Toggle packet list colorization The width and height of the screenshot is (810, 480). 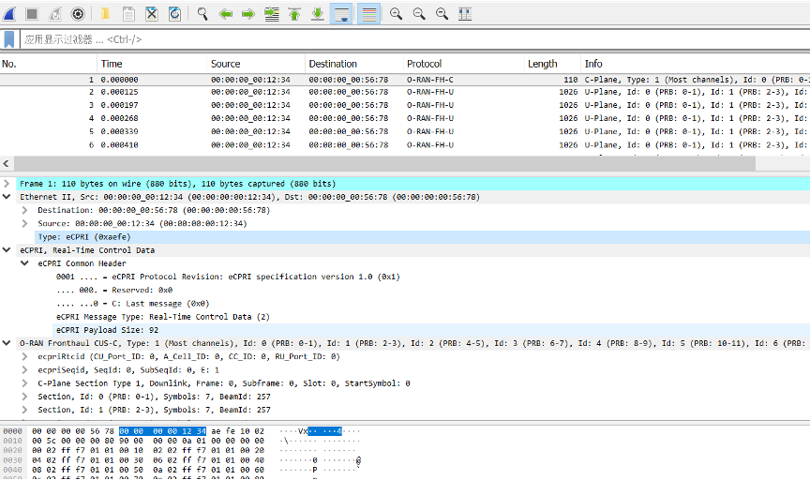click(x=368, y=14)
